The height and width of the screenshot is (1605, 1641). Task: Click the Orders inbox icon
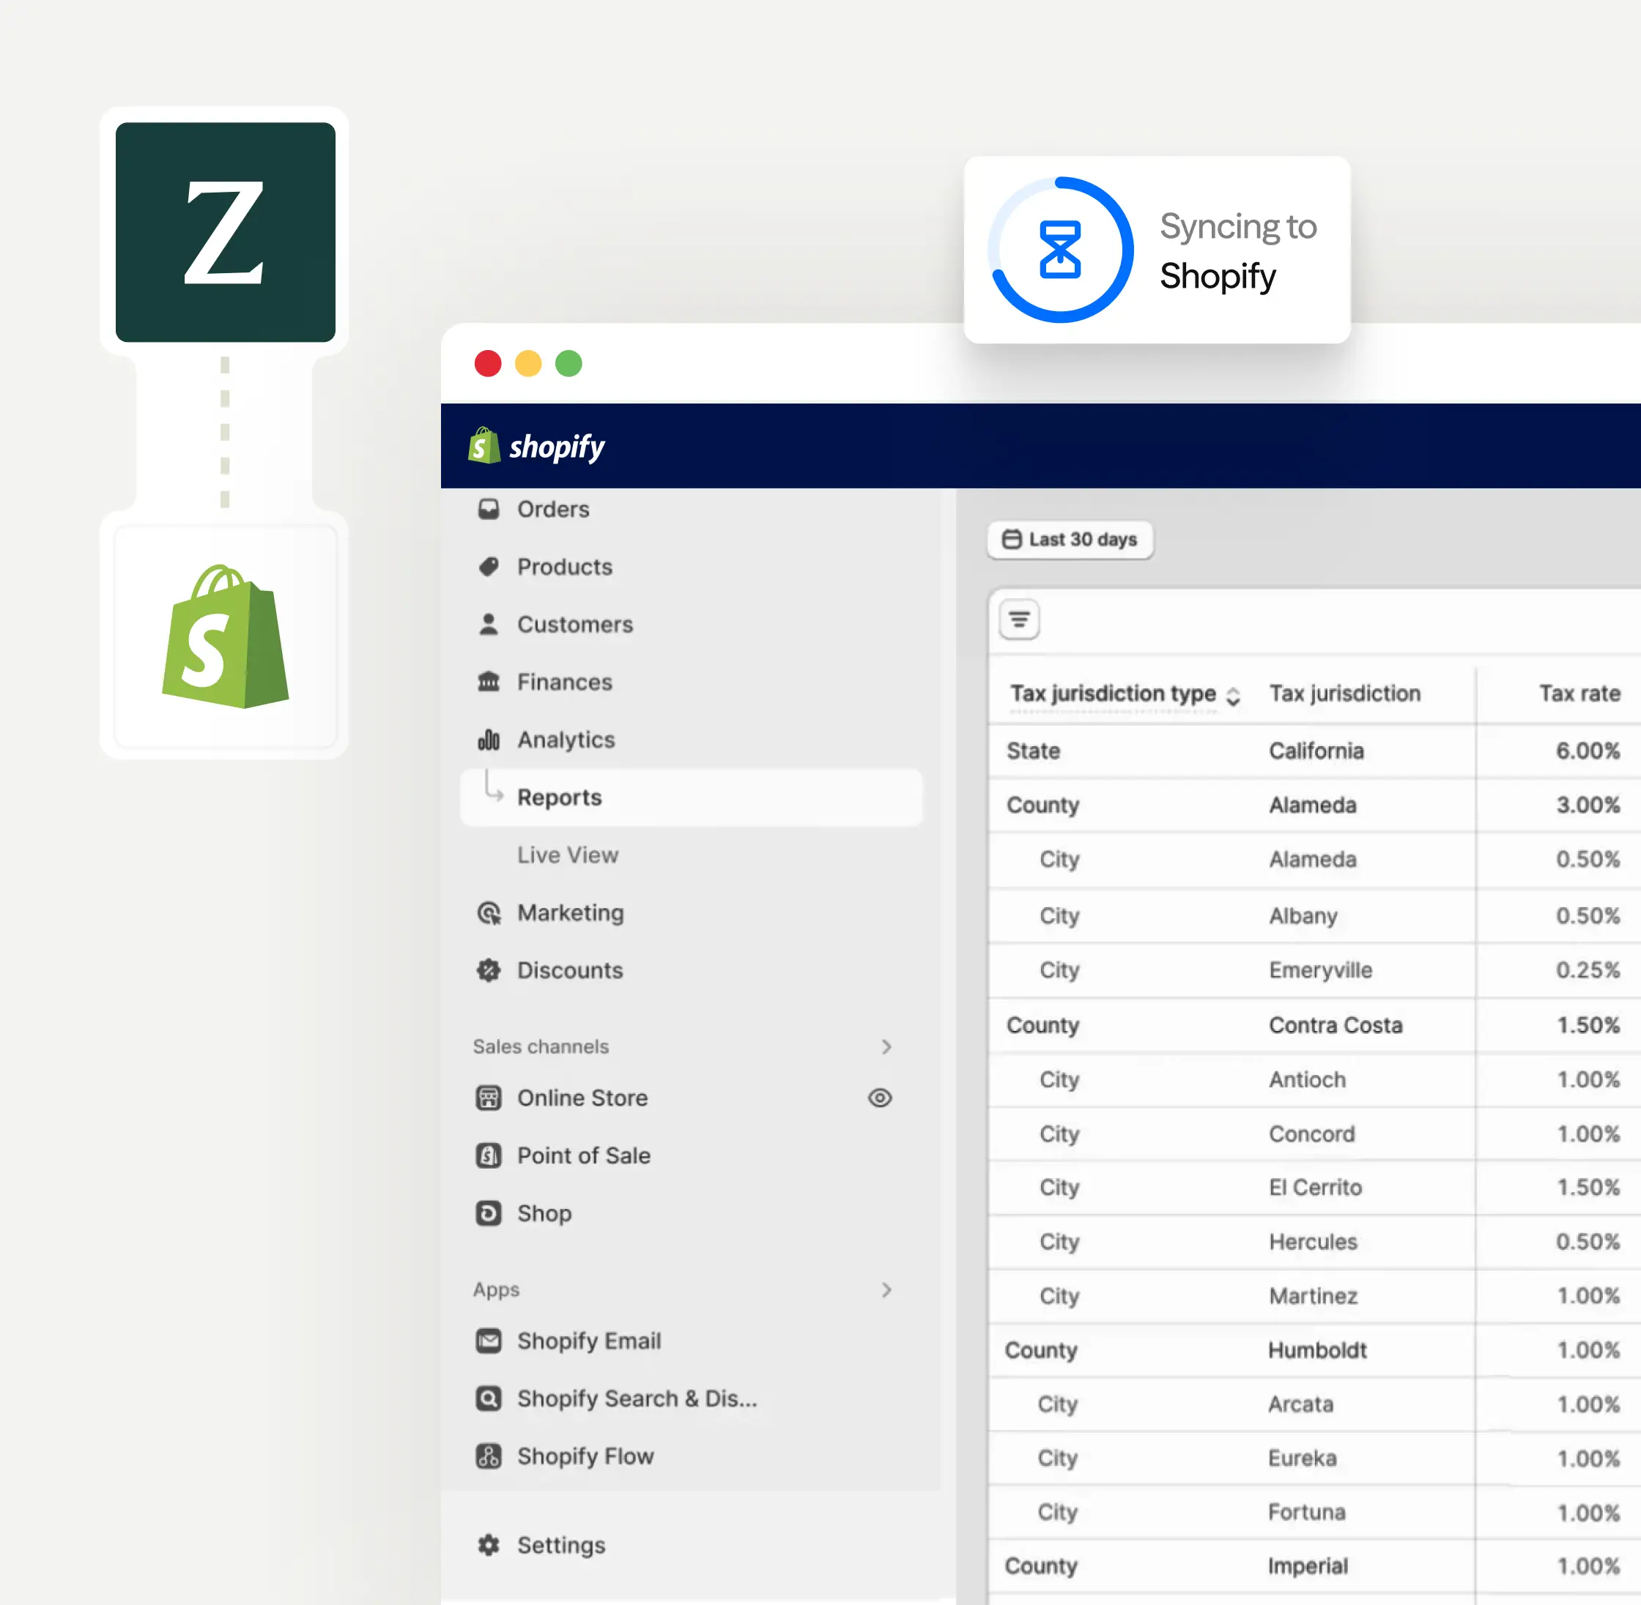point(488,509)
